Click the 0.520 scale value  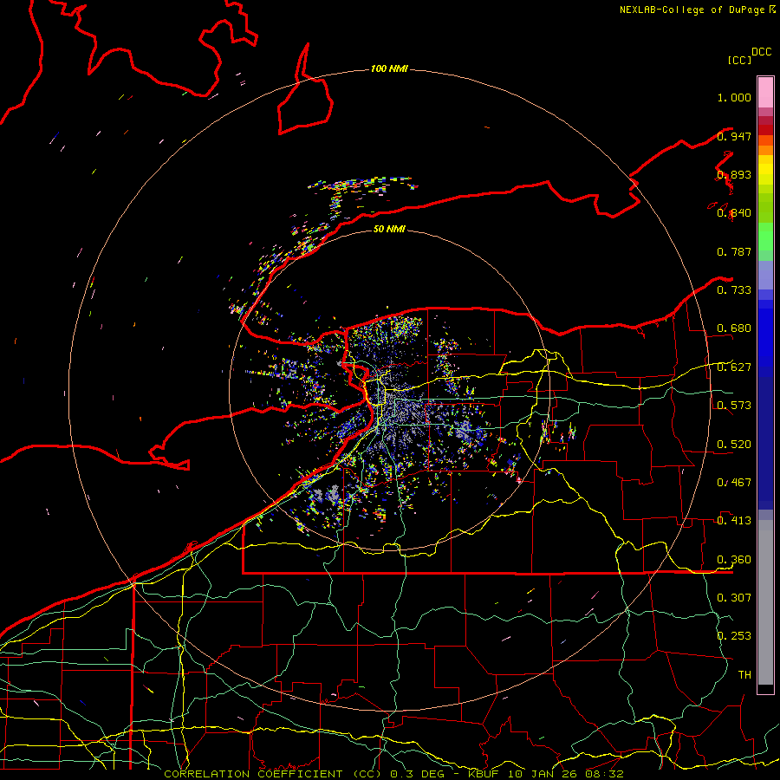point(734,445)
